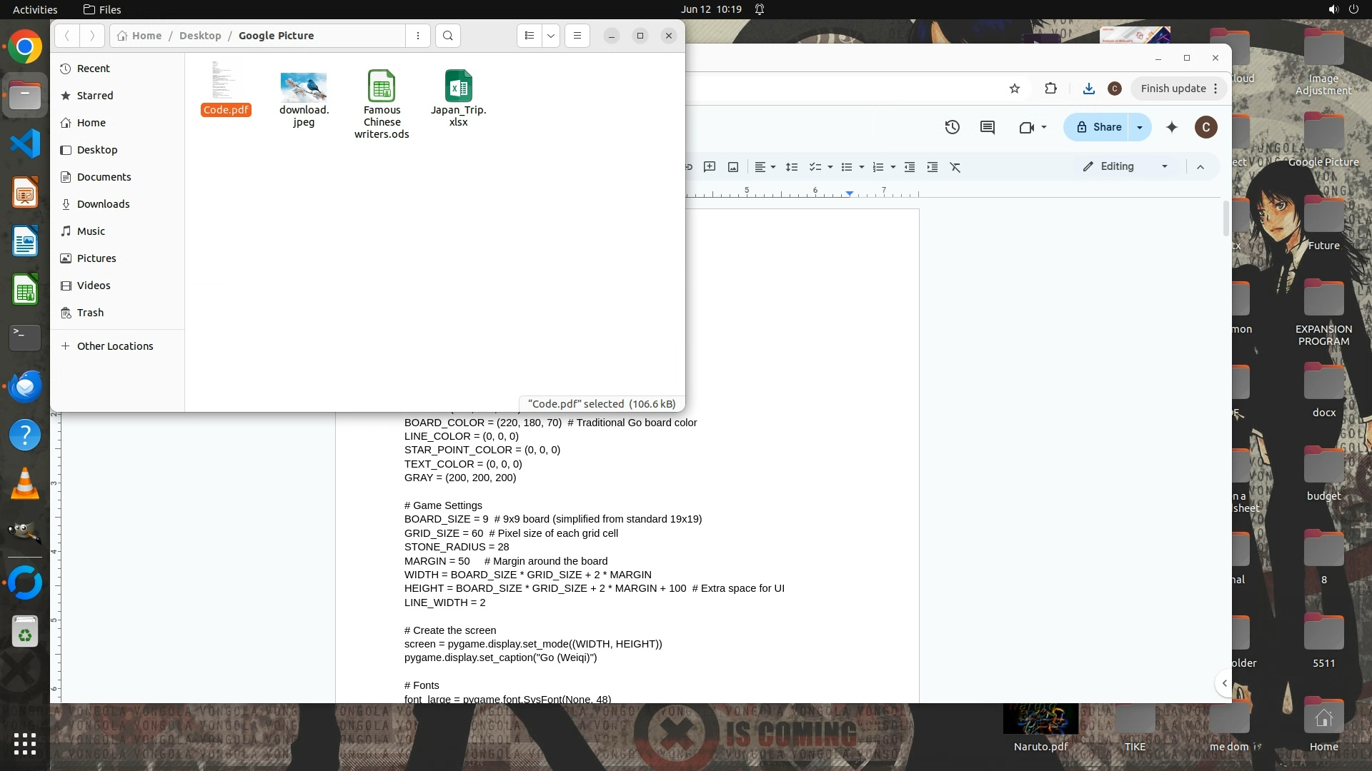Click the insert image toolbar icon
This screenshot has height=771, width=1372.
pos(733,167)
